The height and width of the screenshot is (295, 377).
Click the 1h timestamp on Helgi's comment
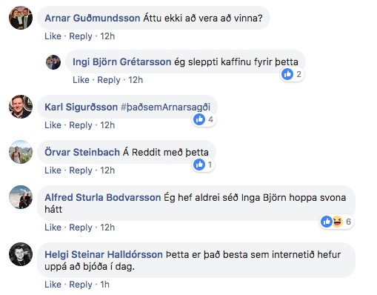(x=104, y=285)
